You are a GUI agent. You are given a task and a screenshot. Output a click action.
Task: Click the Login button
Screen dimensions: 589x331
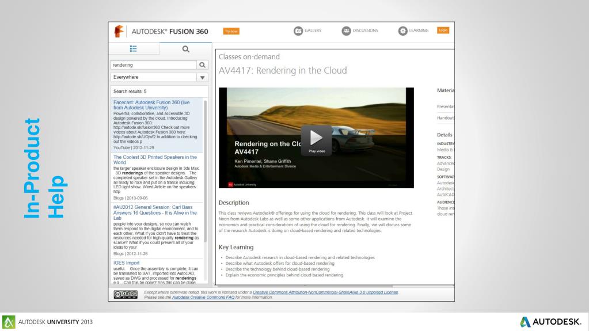click(x=443, y=31)
